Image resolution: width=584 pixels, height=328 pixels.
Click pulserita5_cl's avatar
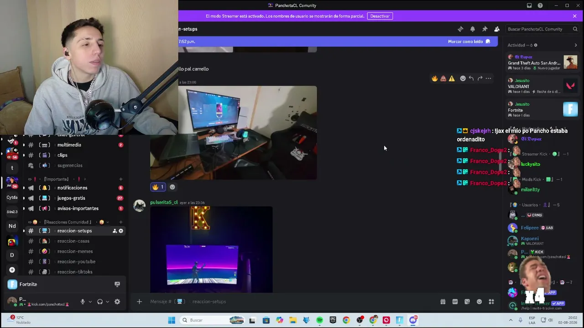tap(140, 206)
